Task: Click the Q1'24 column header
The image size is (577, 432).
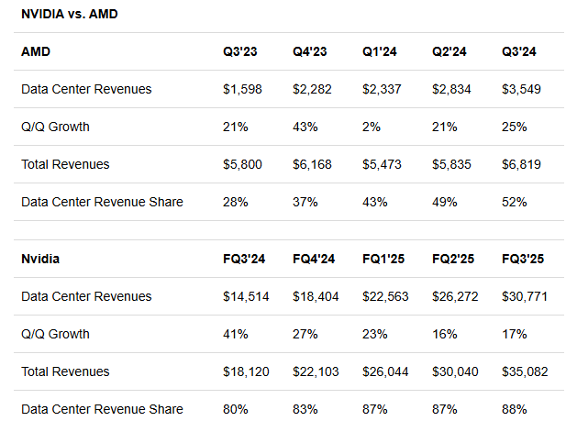Action: 380,52
